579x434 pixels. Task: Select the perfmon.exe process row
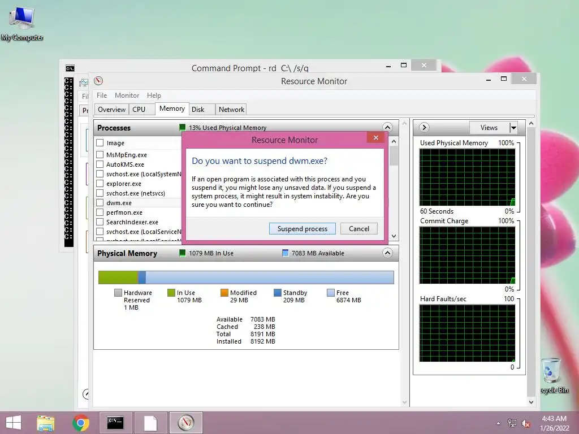pyautogui.click(x=139, y=212)
